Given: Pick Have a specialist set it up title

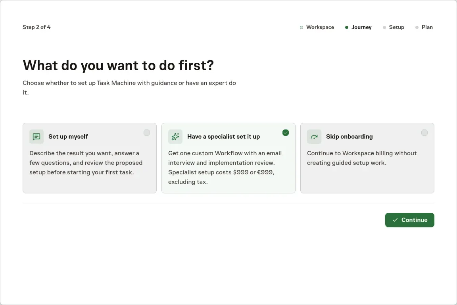Looking at the screenshot, I should pyautogui.click(x=224, y=137).
